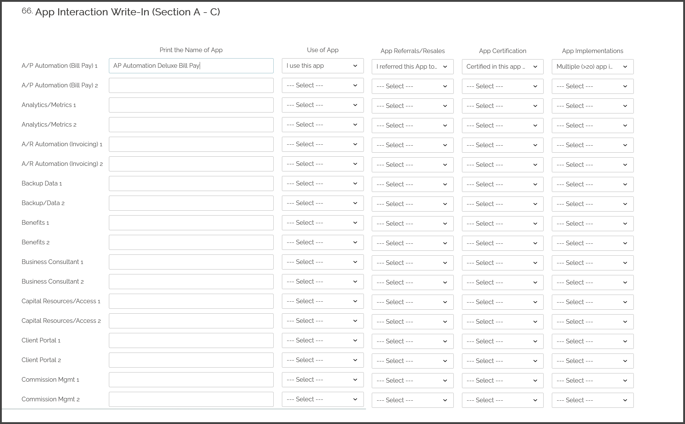Open App Implementations select for Capital Resources/Access 2
The width and height of the screenshot is (685, 424).
pyautogui.click(x=592, y=322)
